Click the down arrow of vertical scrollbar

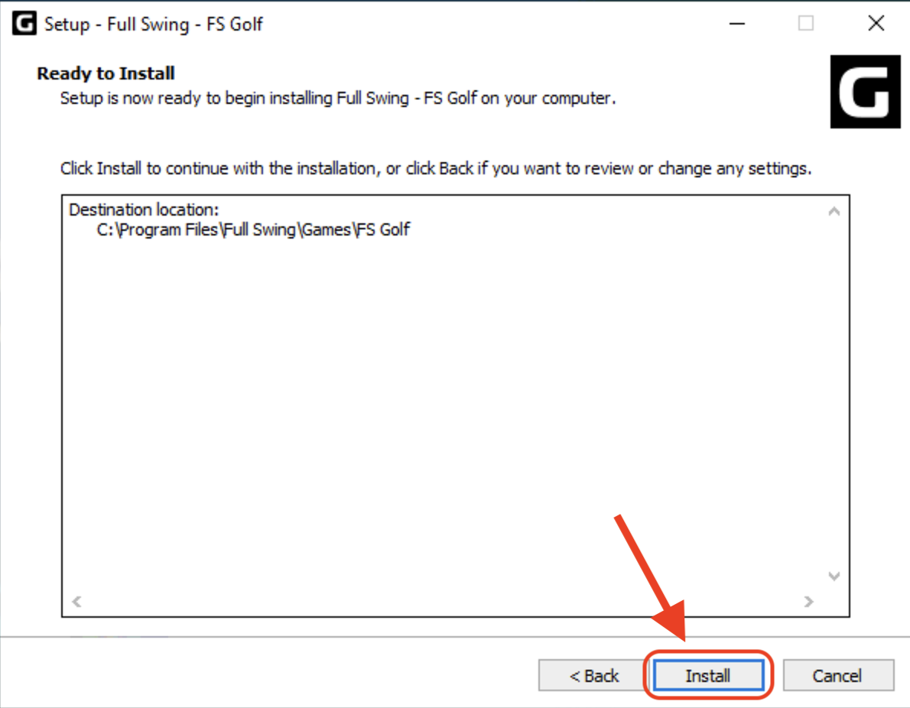[834, 576]
